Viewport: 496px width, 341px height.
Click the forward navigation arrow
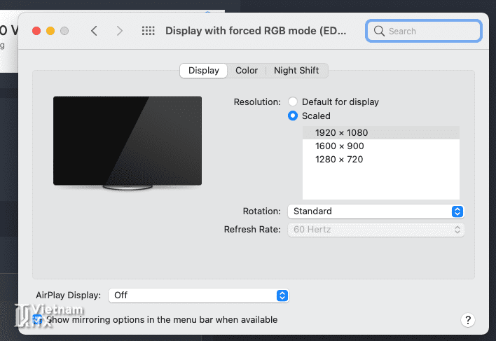coord(120,31)
